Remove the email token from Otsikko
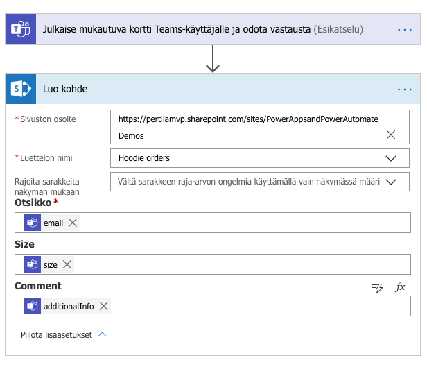 click(x=73, y=223)
